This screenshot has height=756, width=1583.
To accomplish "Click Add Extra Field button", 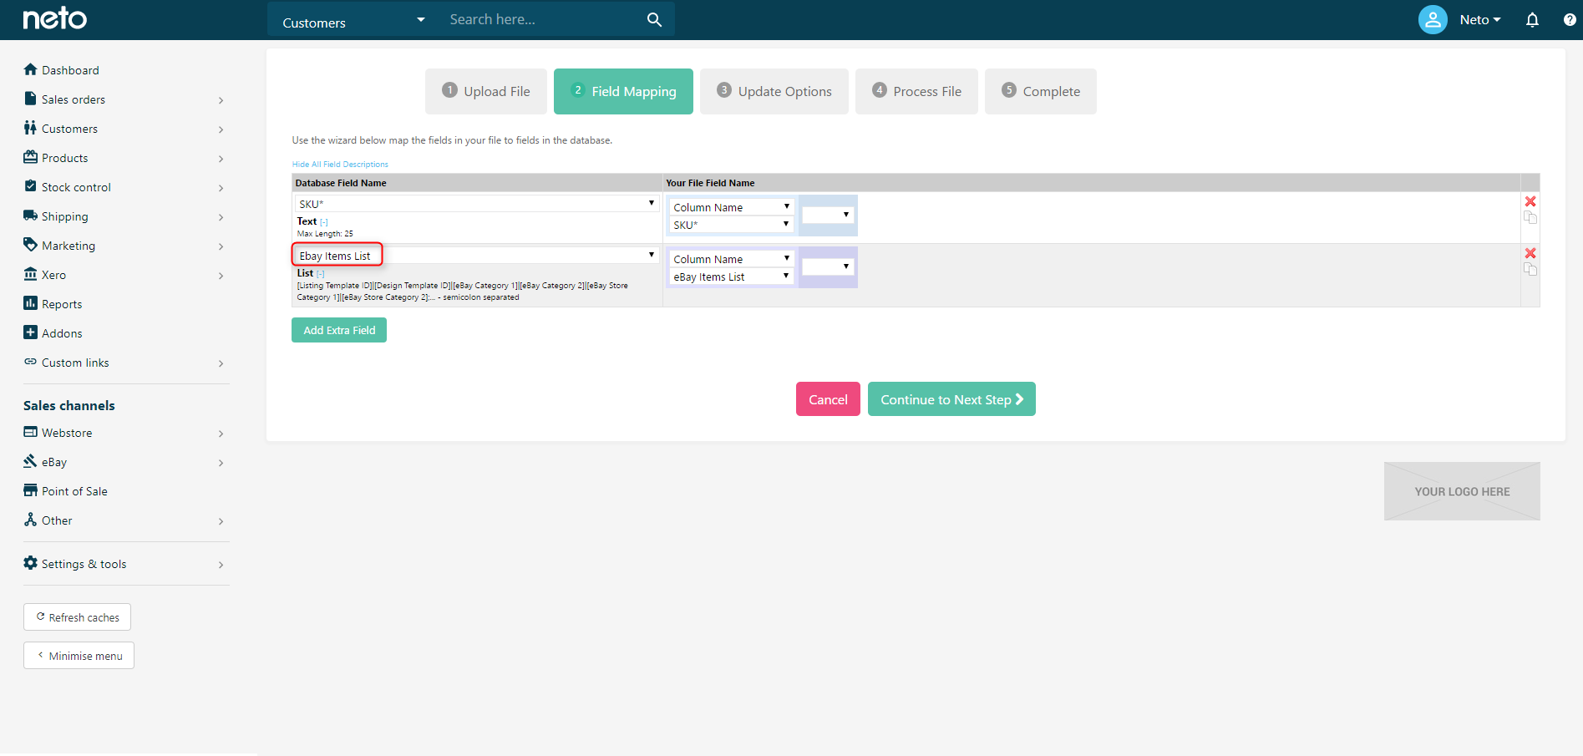I will coord(339,330).
